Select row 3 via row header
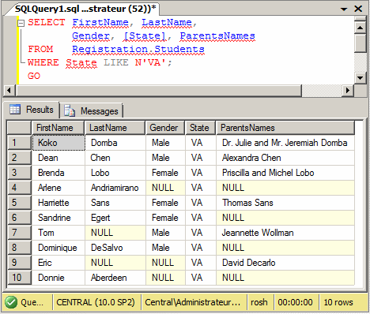This screenshot has width=370, height=314. tap(19, 173)
